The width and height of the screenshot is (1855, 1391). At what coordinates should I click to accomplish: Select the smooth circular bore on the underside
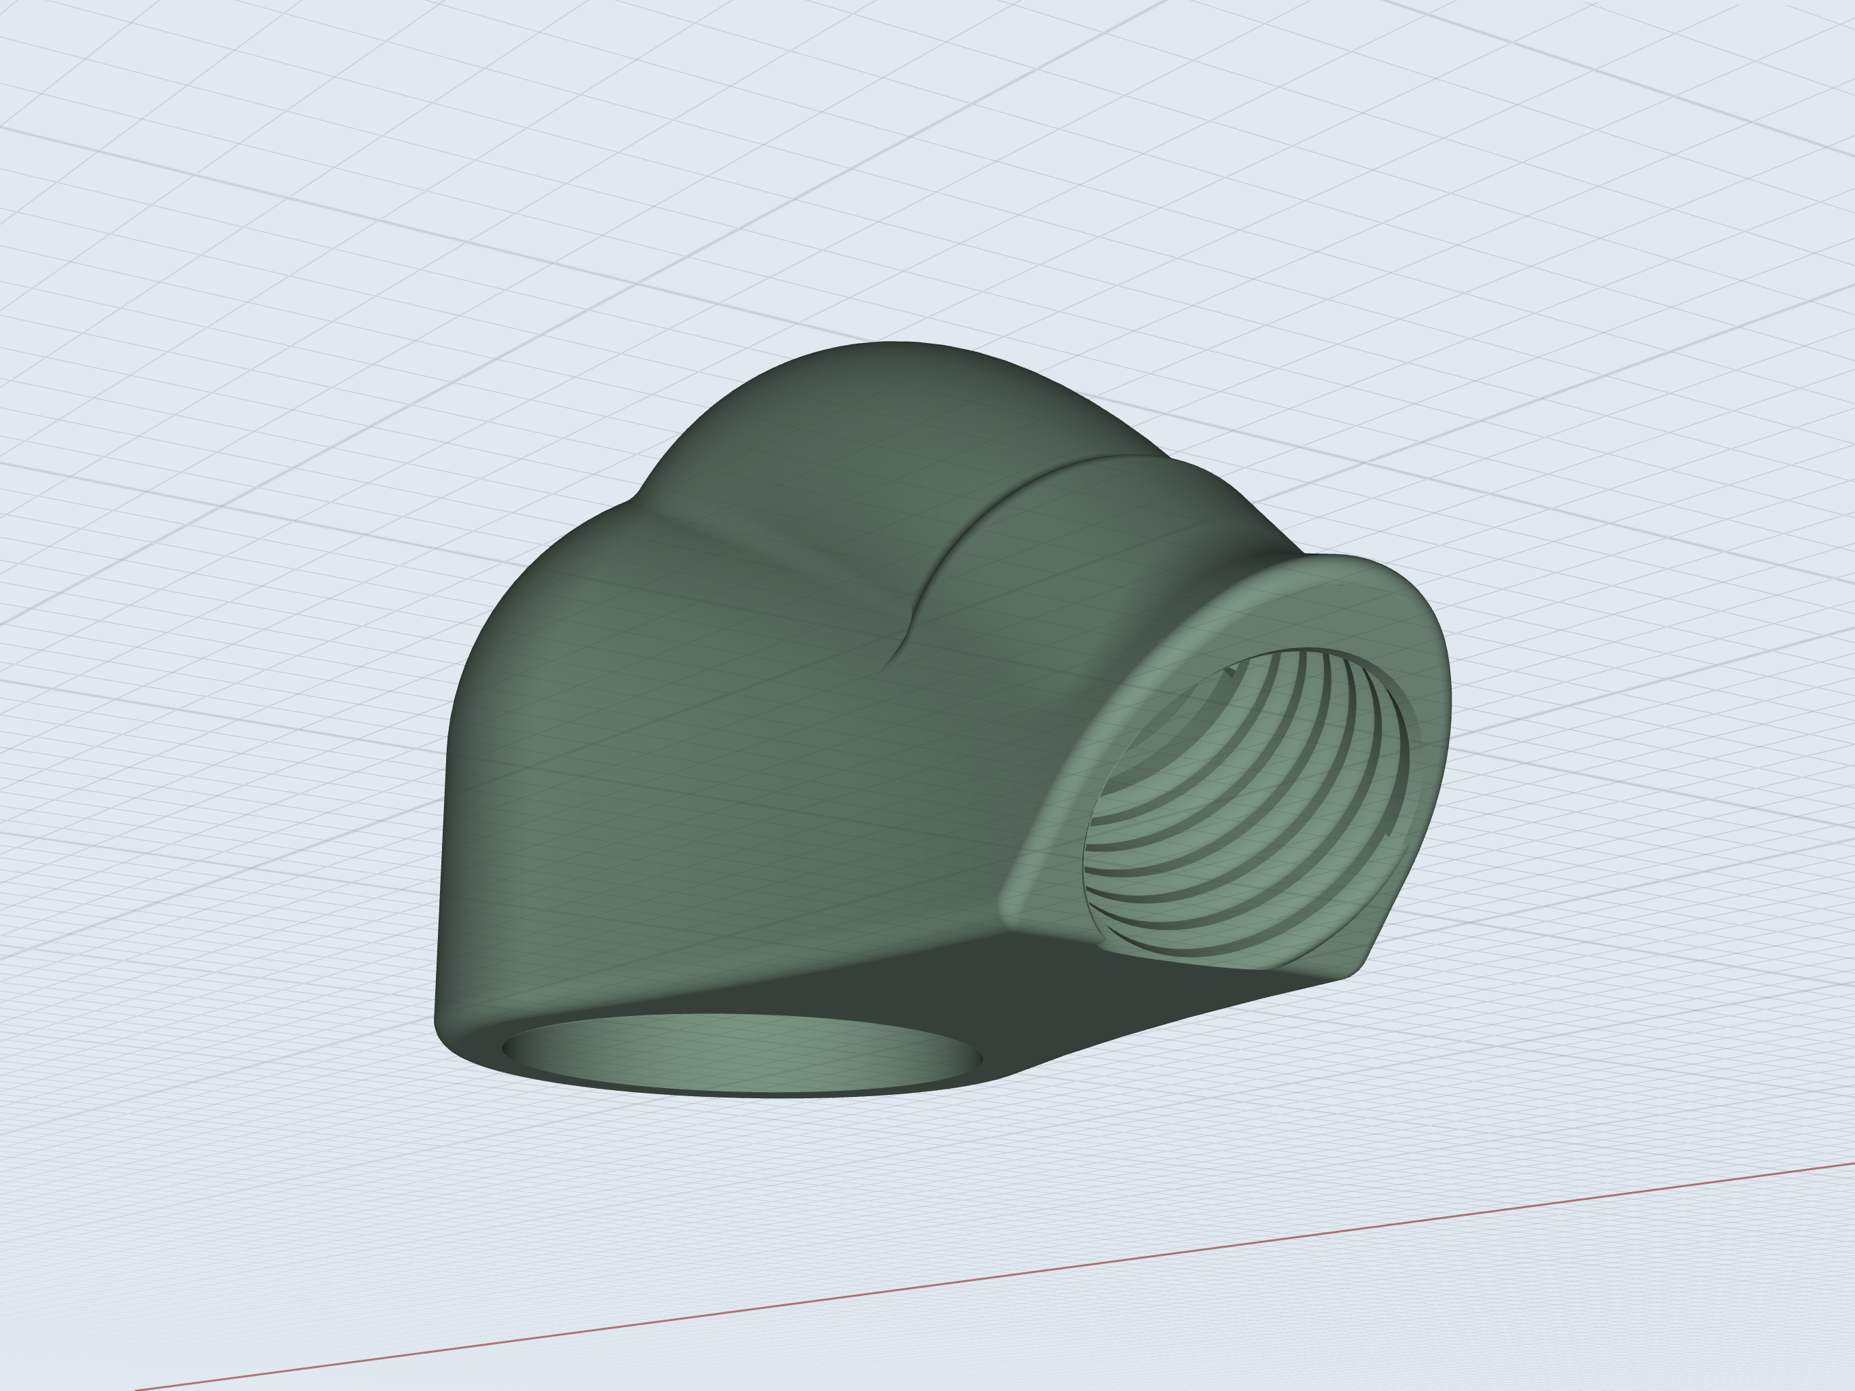(x=741, y=1053)
